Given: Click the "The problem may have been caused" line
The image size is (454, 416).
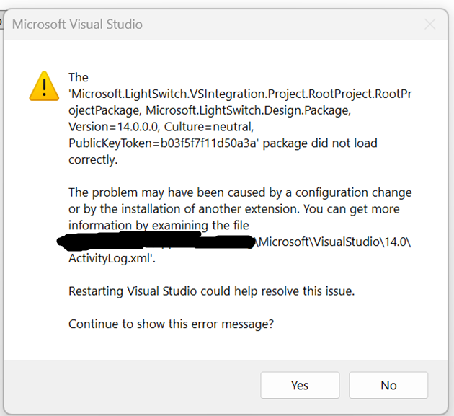Looking at the screenshot, I should pyautogui.click(x=240, y=192).
